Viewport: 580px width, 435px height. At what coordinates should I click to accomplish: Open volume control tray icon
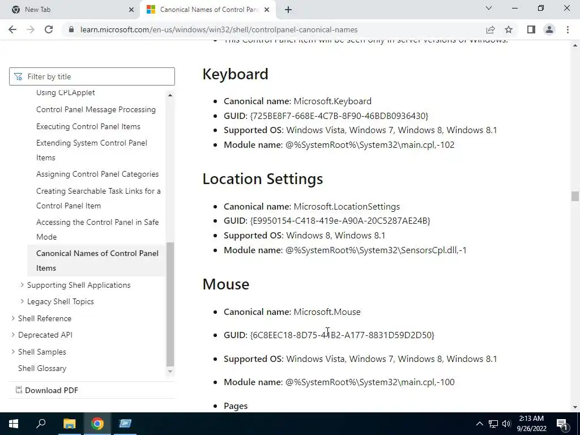pyautogui.click(x=506, y=424)
